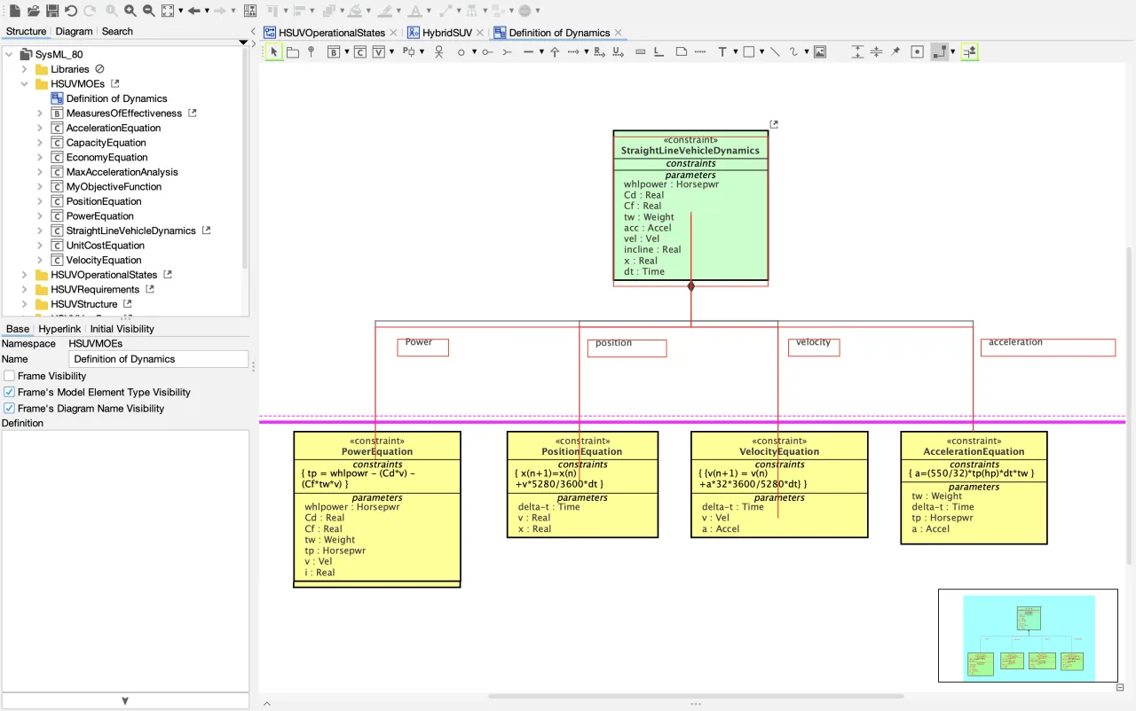Open the HSUVOperationalStates diagram tab
This screenshot has height=711, width=1136.
[x=332, y=33]
